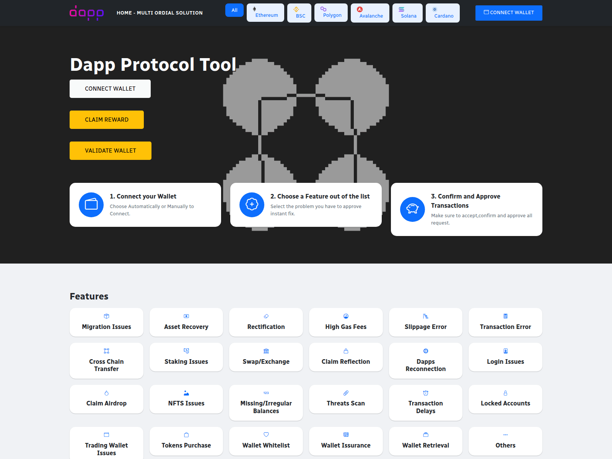612x459 pixels.
Task: Filter by Avalanche network
Action: click(370, 13)
